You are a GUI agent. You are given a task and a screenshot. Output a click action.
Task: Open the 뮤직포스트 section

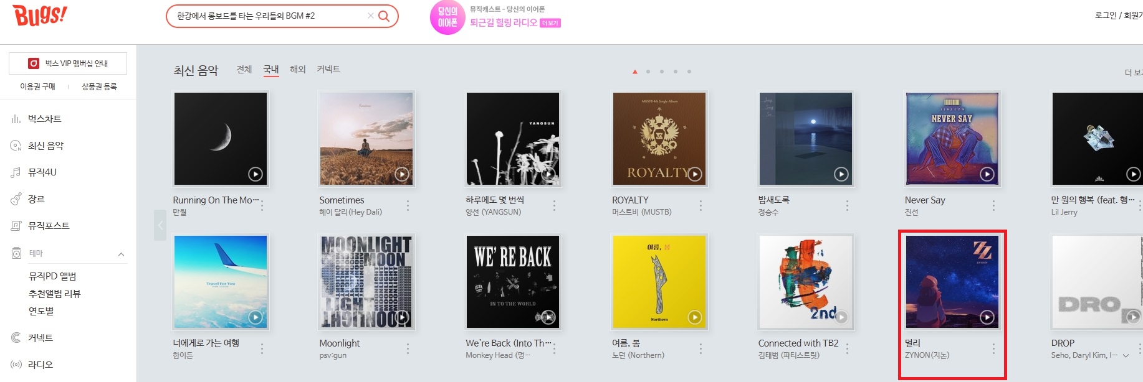click(49, 226)
